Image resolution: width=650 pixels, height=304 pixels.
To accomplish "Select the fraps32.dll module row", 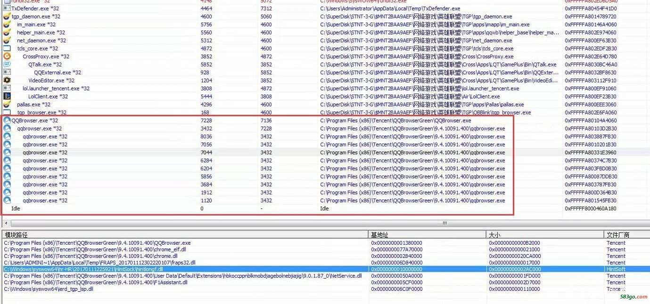I will coord(325,263).
